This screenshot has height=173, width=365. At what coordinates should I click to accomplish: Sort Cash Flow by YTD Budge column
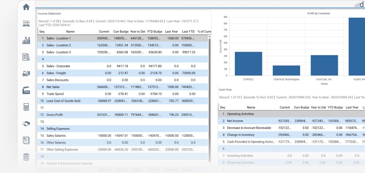(335, 107)
